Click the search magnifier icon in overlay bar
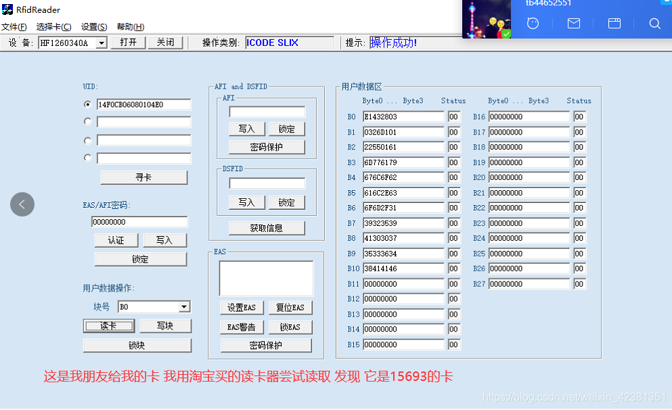The image size is (672, 410). [x=654, y=23]
